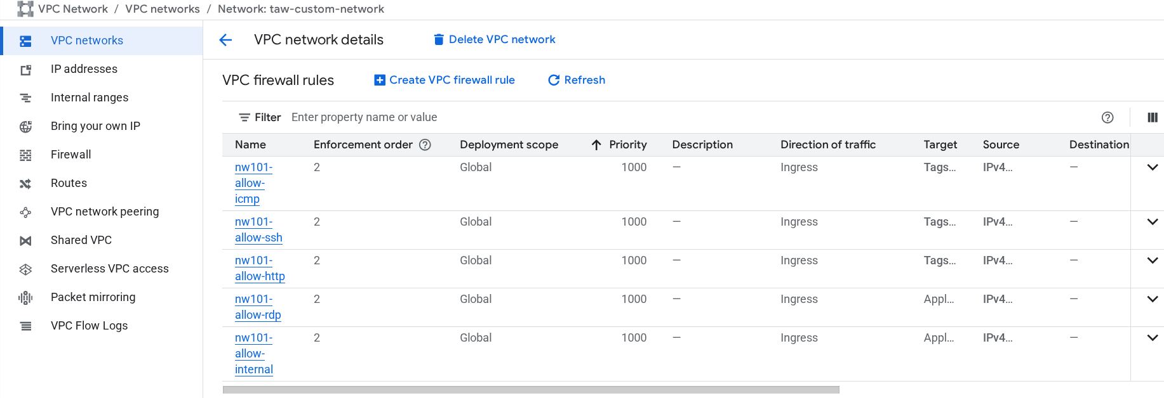Click the Direction of traffic column header
Screen dimensions: 1164x398
click(828, 144)
